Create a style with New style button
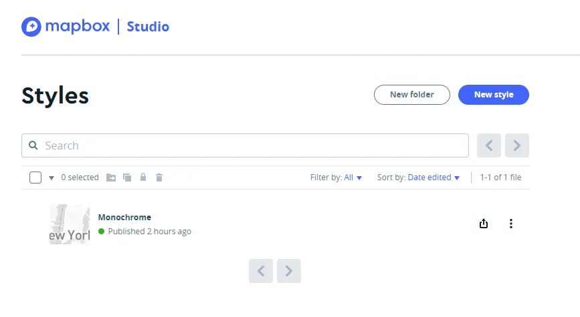The width and height of the screenshot is (580, 317). click(x=493, y=95)
